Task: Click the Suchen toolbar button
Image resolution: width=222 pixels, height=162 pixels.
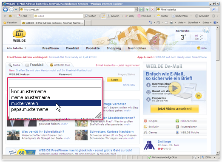Action: (91, 16)
